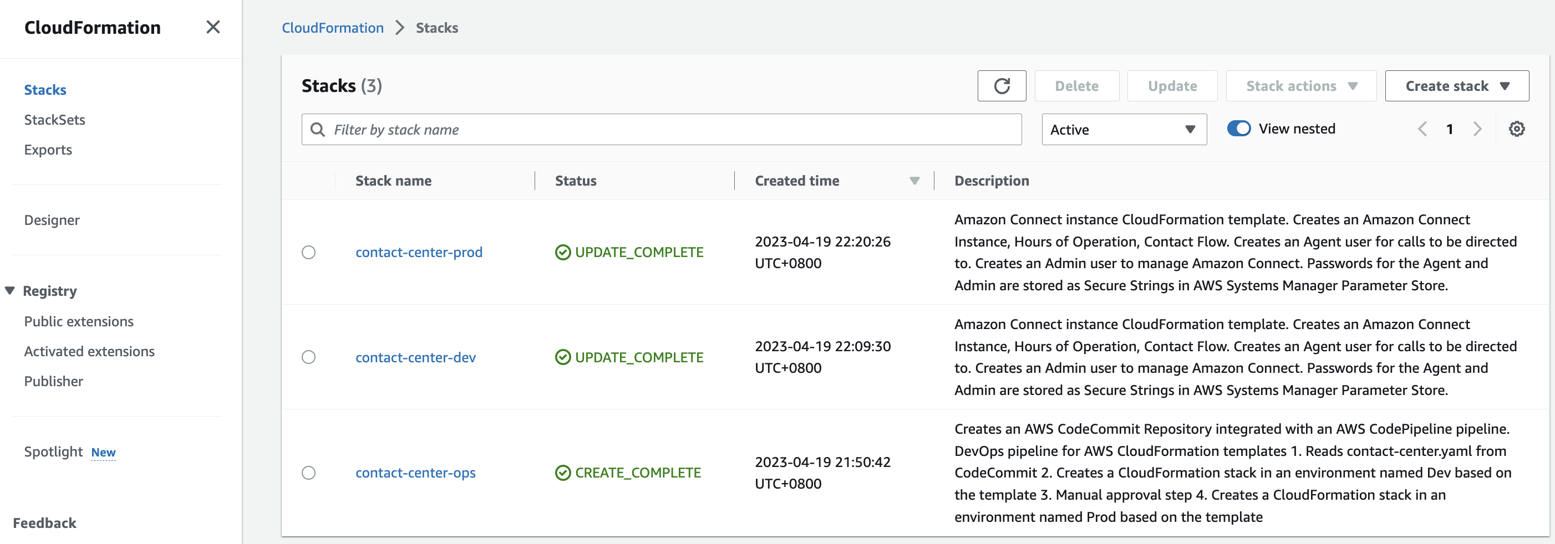The height and width of the screenshot is (544, 1555).
Task: Click the Stack name column header
Action: (x=393, y=181)
